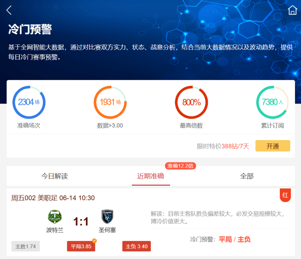Click the 1:1 match score
Screen dimensions: 301x259
(x=81, y=222)
